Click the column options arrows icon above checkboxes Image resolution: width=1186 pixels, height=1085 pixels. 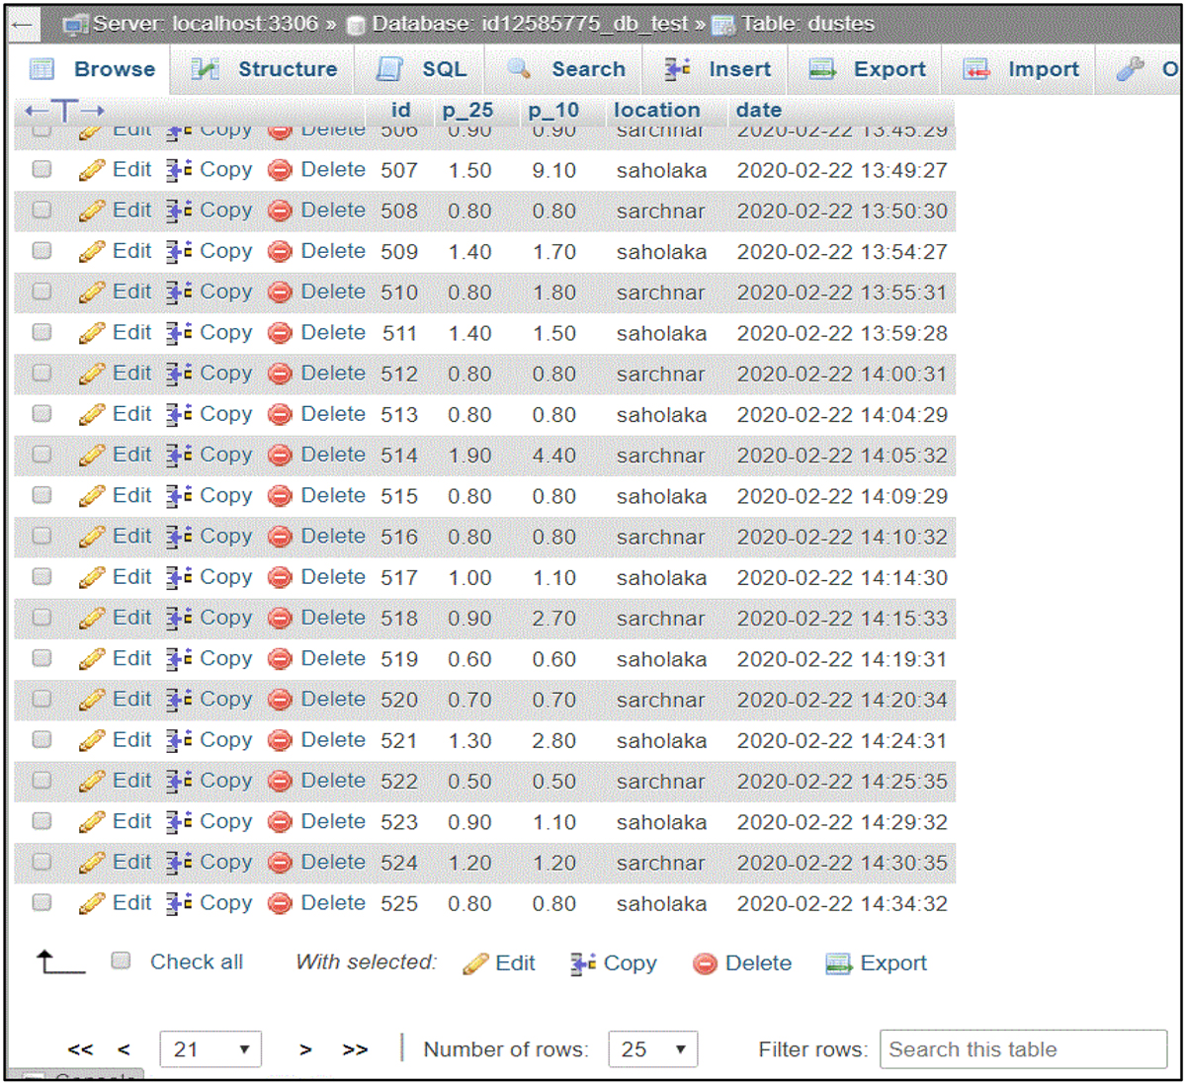click(x=64, y=111)
